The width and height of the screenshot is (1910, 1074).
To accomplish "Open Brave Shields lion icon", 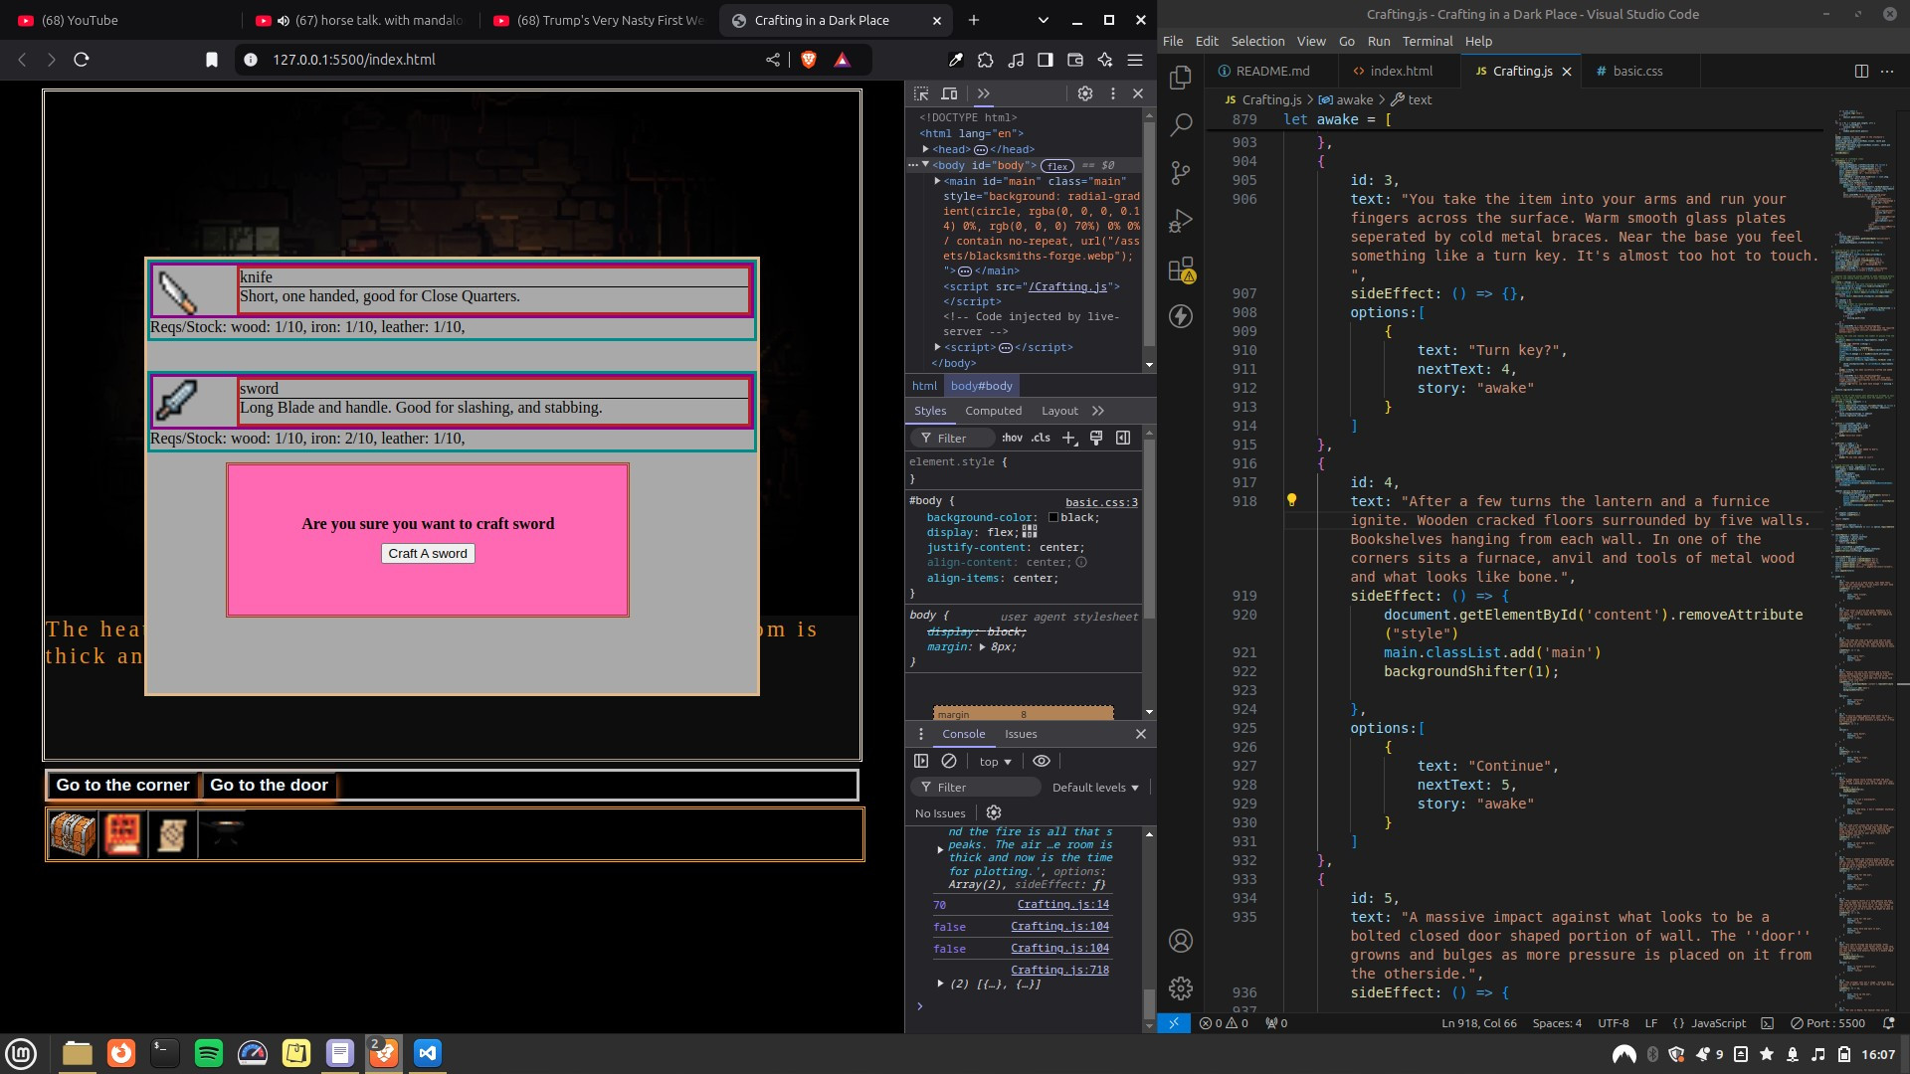I will [x=809, y=60].
